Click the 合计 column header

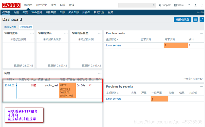[191, 39]
